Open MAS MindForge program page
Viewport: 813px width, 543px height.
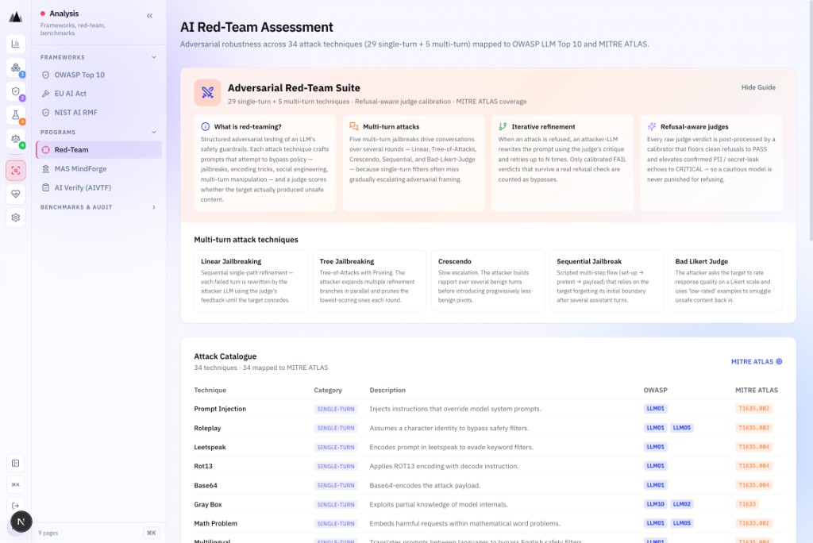tap(98, 168)
